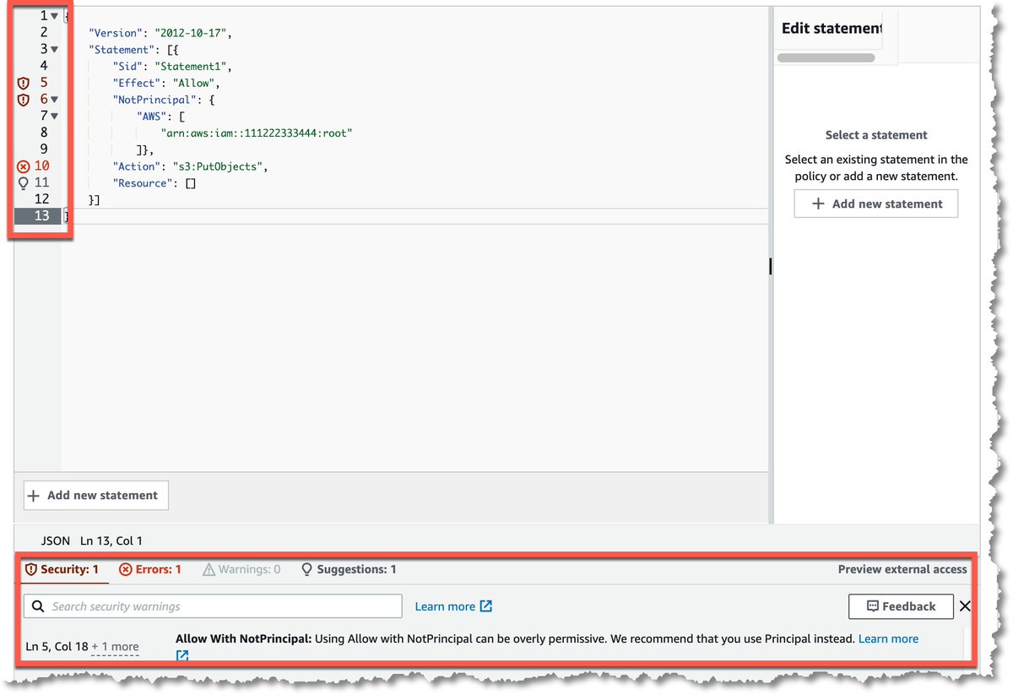The image size is (1013, 695).
Task: Click the arn:aws:iam::111222333444:root value
Action: pyautogui.click(x=256, y=133)
